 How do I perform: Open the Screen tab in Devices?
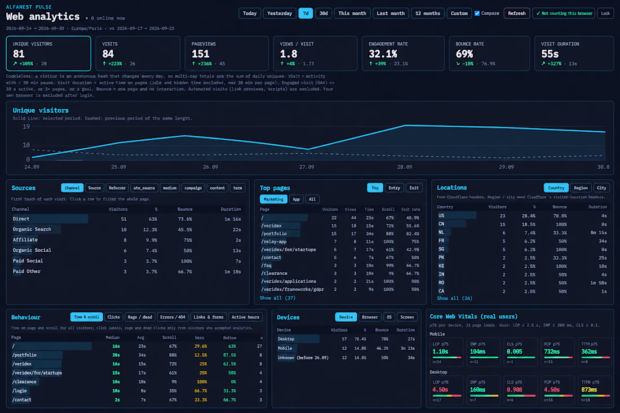407,317
